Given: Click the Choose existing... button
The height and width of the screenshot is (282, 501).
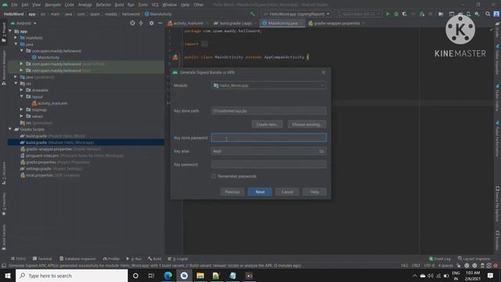Looking at the screenshot, I should pos(307,125).
